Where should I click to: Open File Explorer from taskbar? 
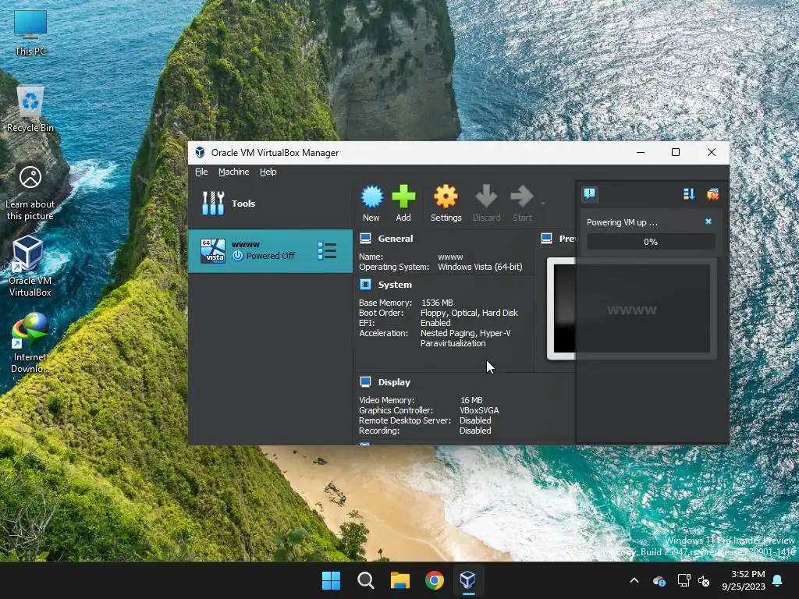pyautogui.click(x=400, y=580)
